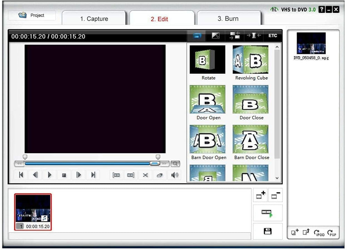Set the mark-out point icon
Screen dimensions: 347x250
(x=130, y=175)
